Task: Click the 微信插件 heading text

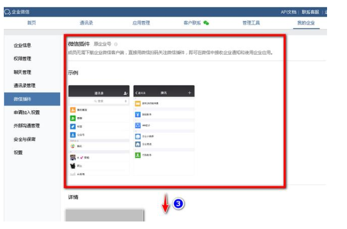Action: tap(79, 44)
